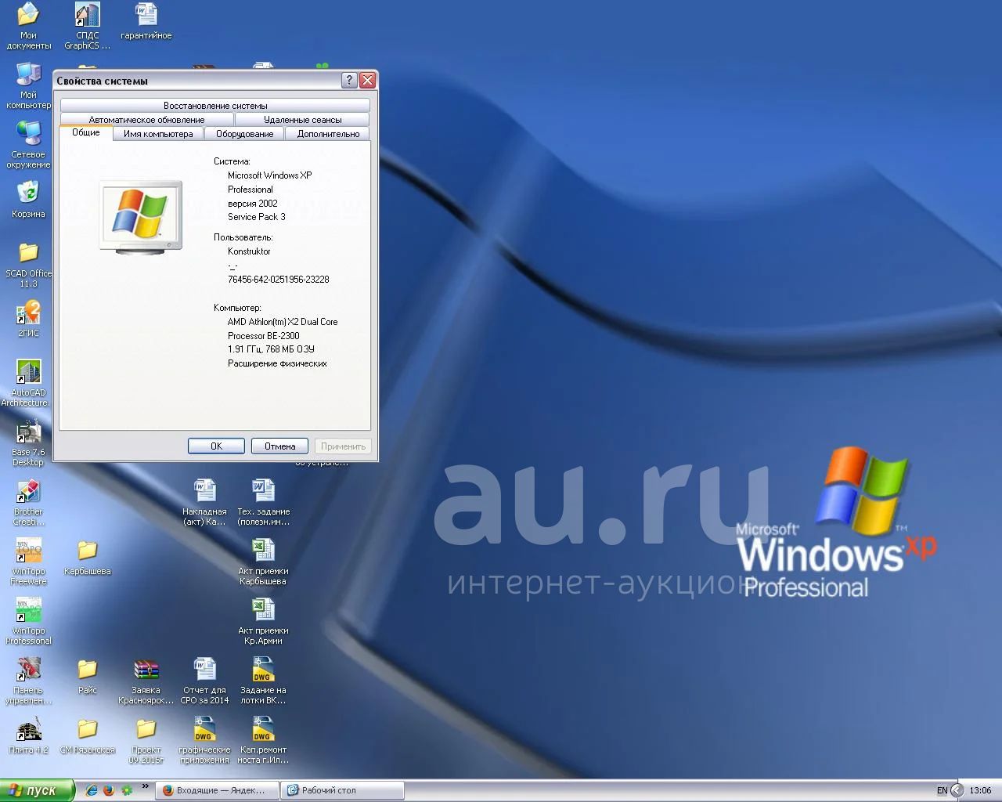Switch to Удаленные сеансы tab
The width and height of the screenshot is (1002, 802).
click(302, 119)
